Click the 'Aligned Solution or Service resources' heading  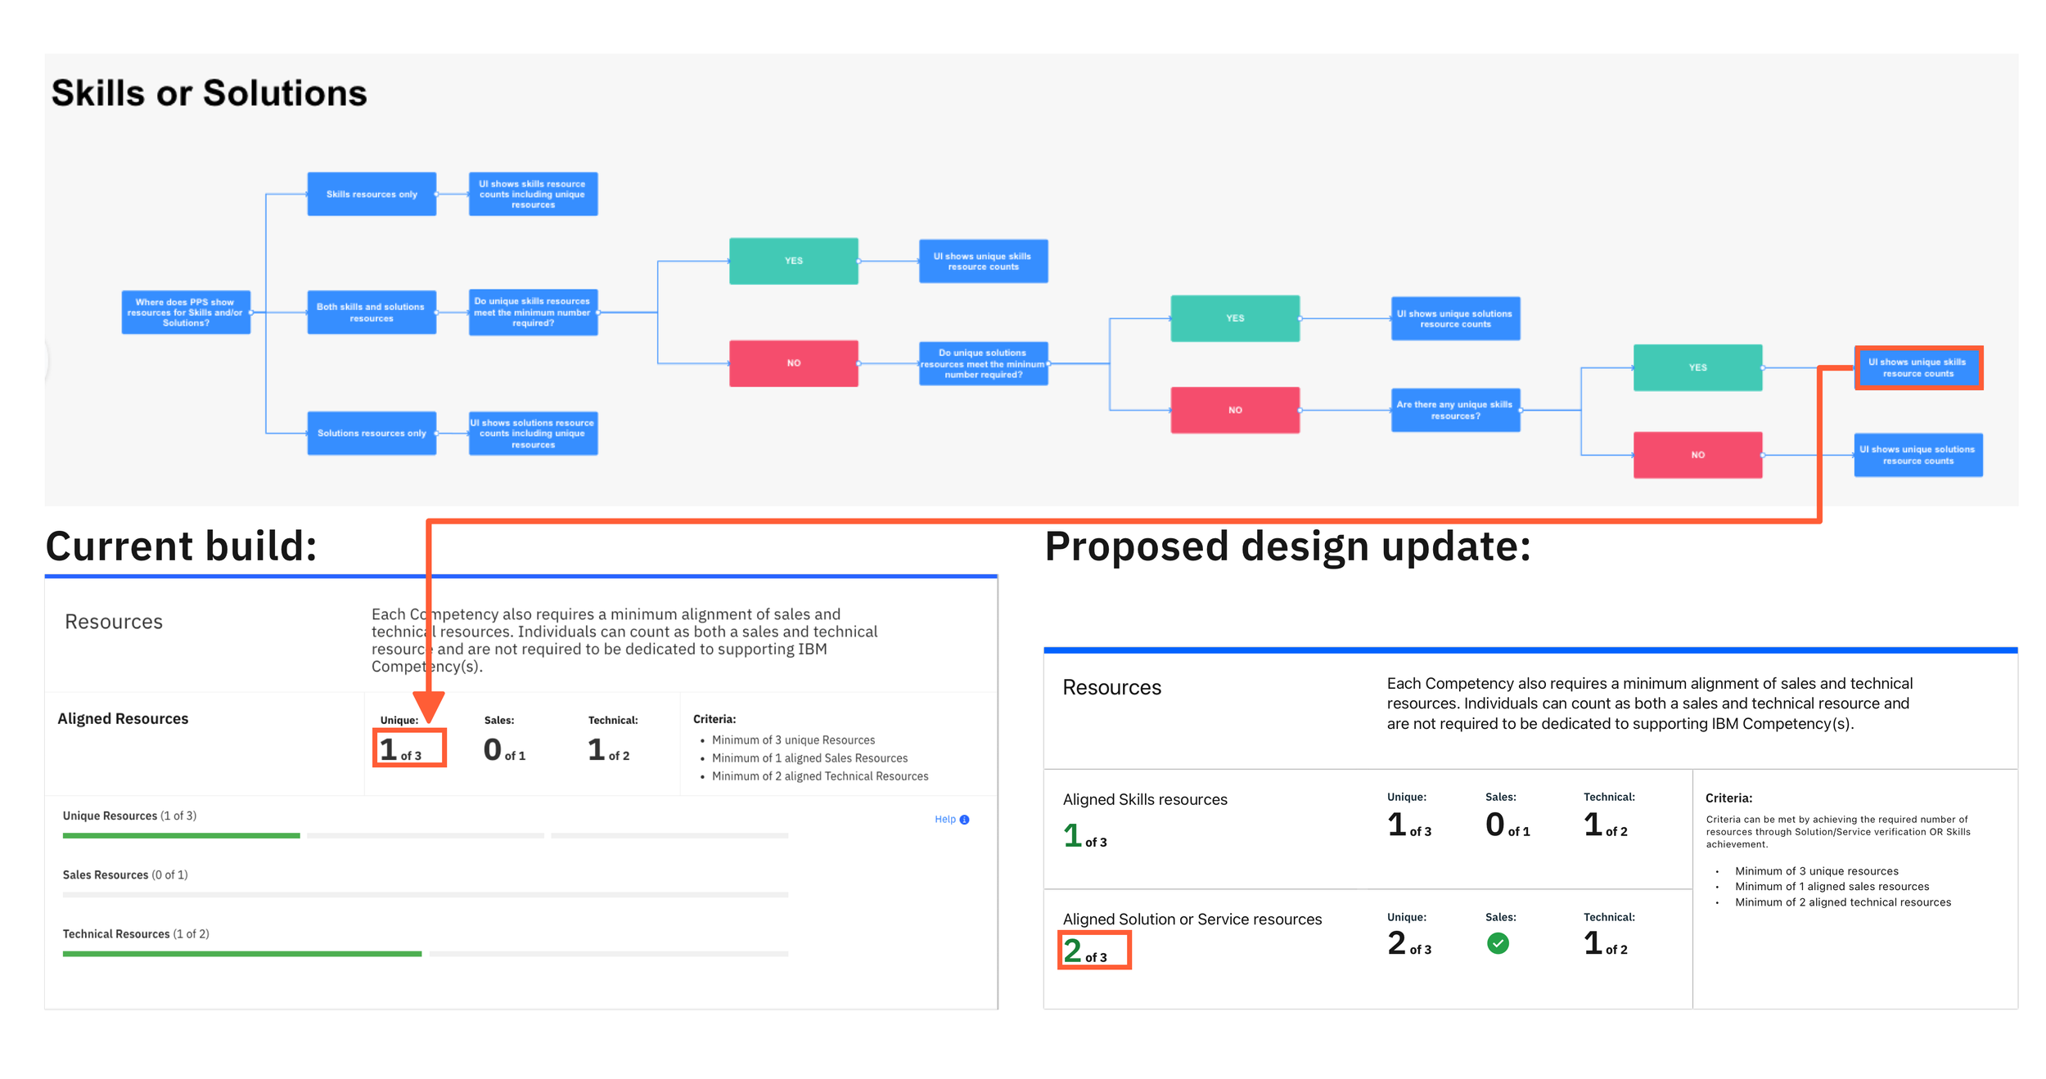(1191, 919)
